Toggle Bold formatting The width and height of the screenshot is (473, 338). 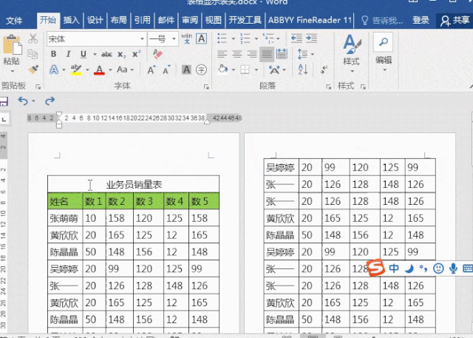pos(53,54)
